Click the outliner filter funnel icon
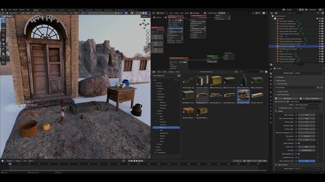 (318, 13)
